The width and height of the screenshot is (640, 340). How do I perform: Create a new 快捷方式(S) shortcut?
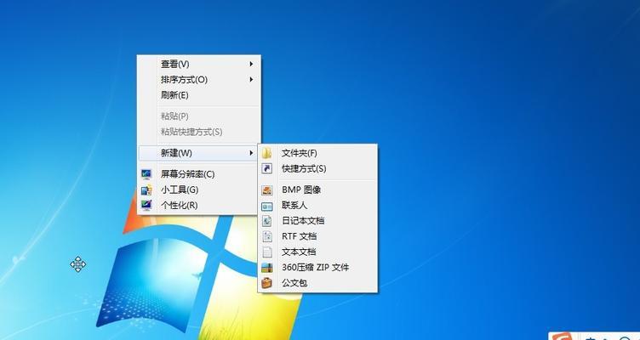coord(317,168)
